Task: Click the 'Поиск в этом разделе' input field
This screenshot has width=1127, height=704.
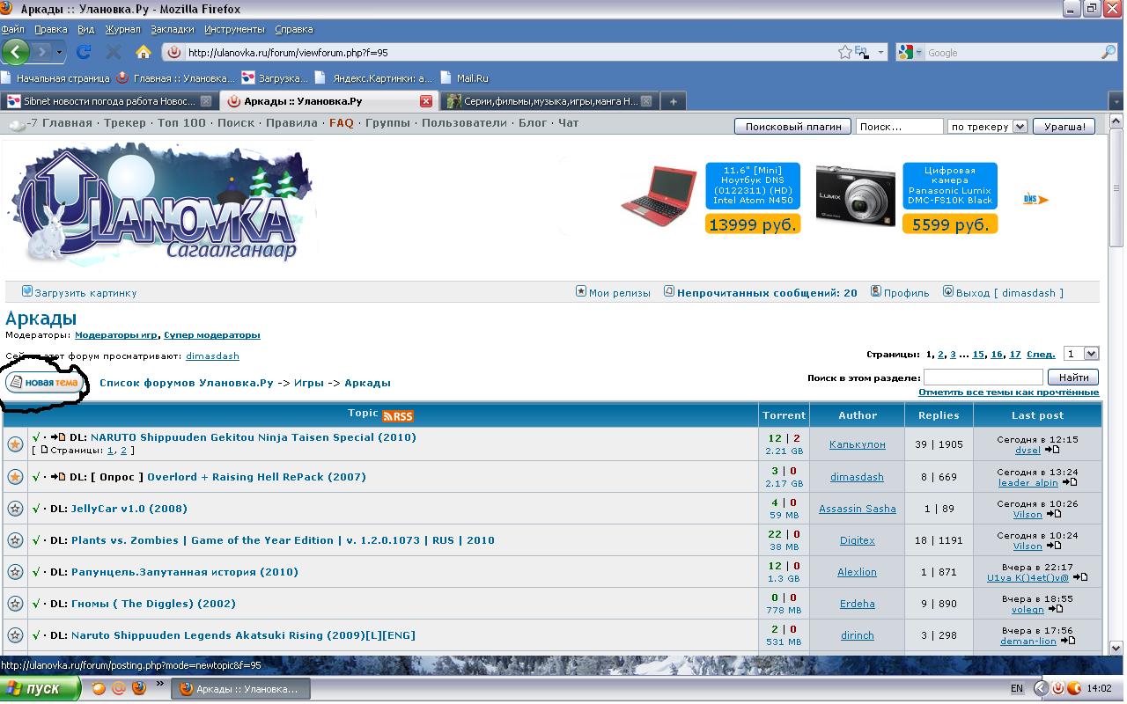Action: pyautogui.click(x=983, y=378)
